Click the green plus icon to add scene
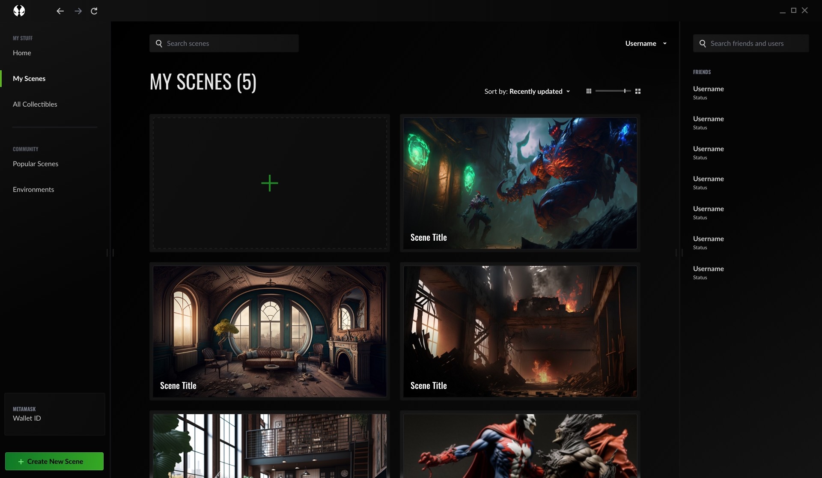 pos(270,183)
